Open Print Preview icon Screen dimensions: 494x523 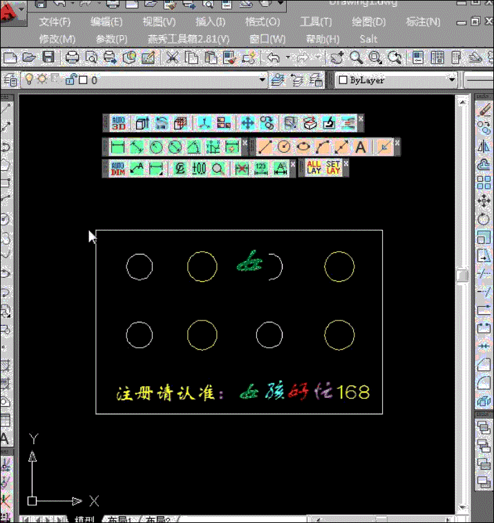coord(91,57)
